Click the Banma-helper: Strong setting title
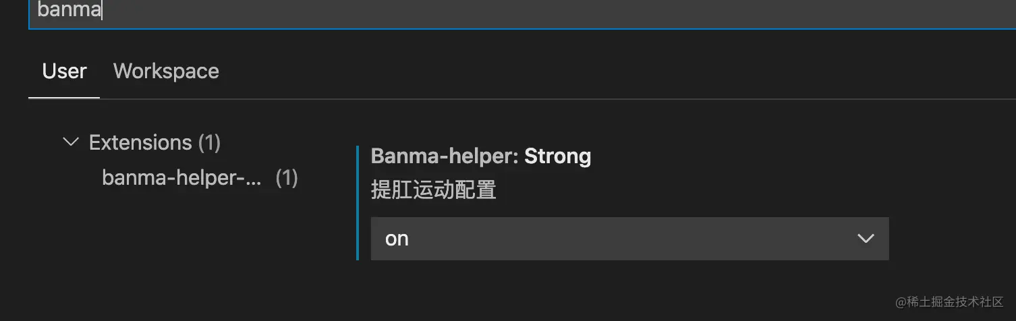 [481, 156]
